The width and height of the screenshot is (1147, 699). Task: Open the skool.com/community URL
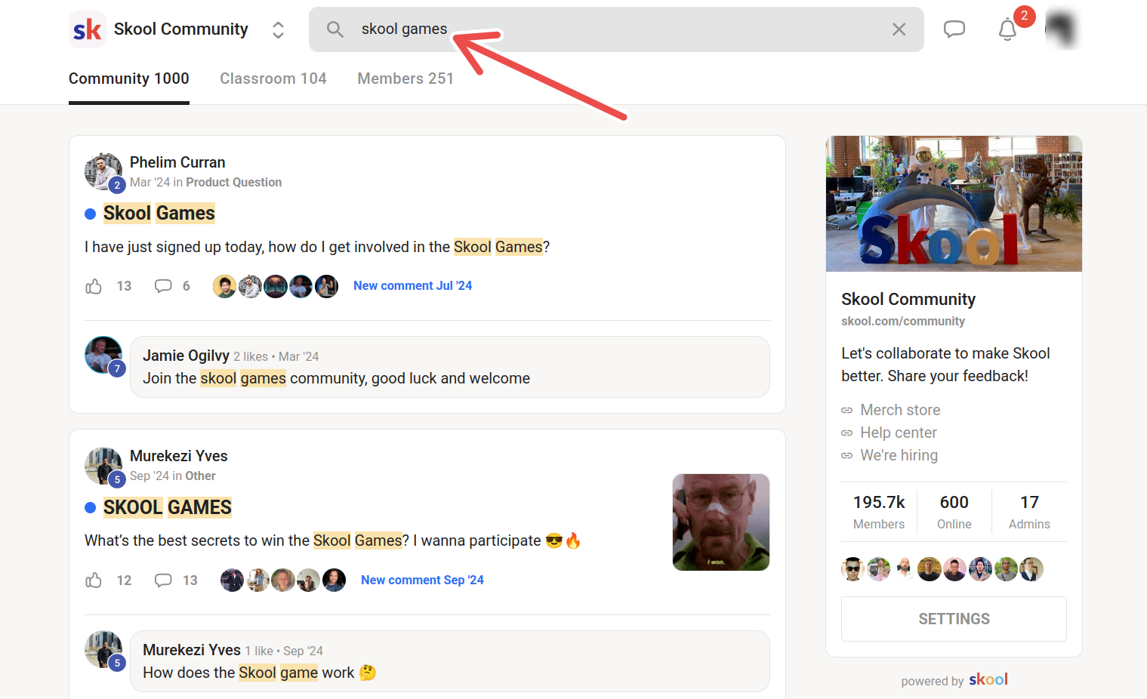[903, 321]
